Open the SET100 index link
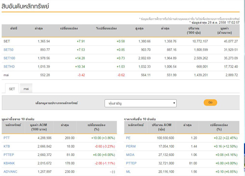 click(9, 58)
